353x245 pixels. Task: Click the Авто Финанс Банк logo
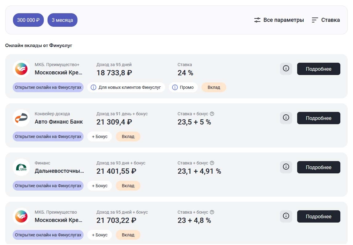[x=21, y=118]
